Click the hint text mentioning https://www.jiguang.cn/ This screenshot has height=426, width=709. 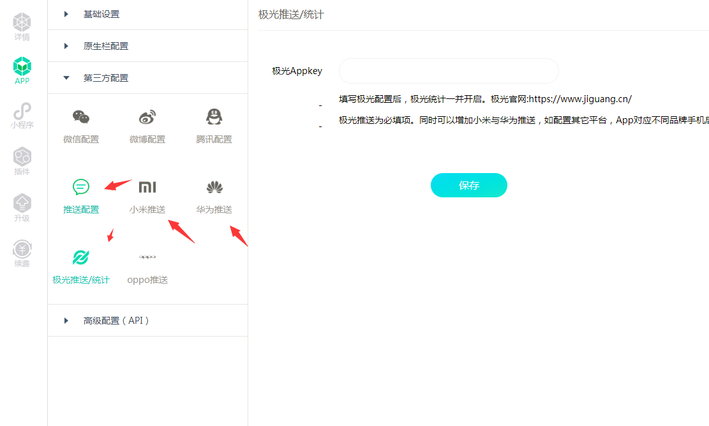485,99
